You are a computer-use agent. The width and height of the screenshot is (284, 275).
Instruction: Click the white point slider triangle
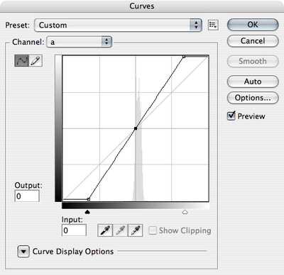185,212
